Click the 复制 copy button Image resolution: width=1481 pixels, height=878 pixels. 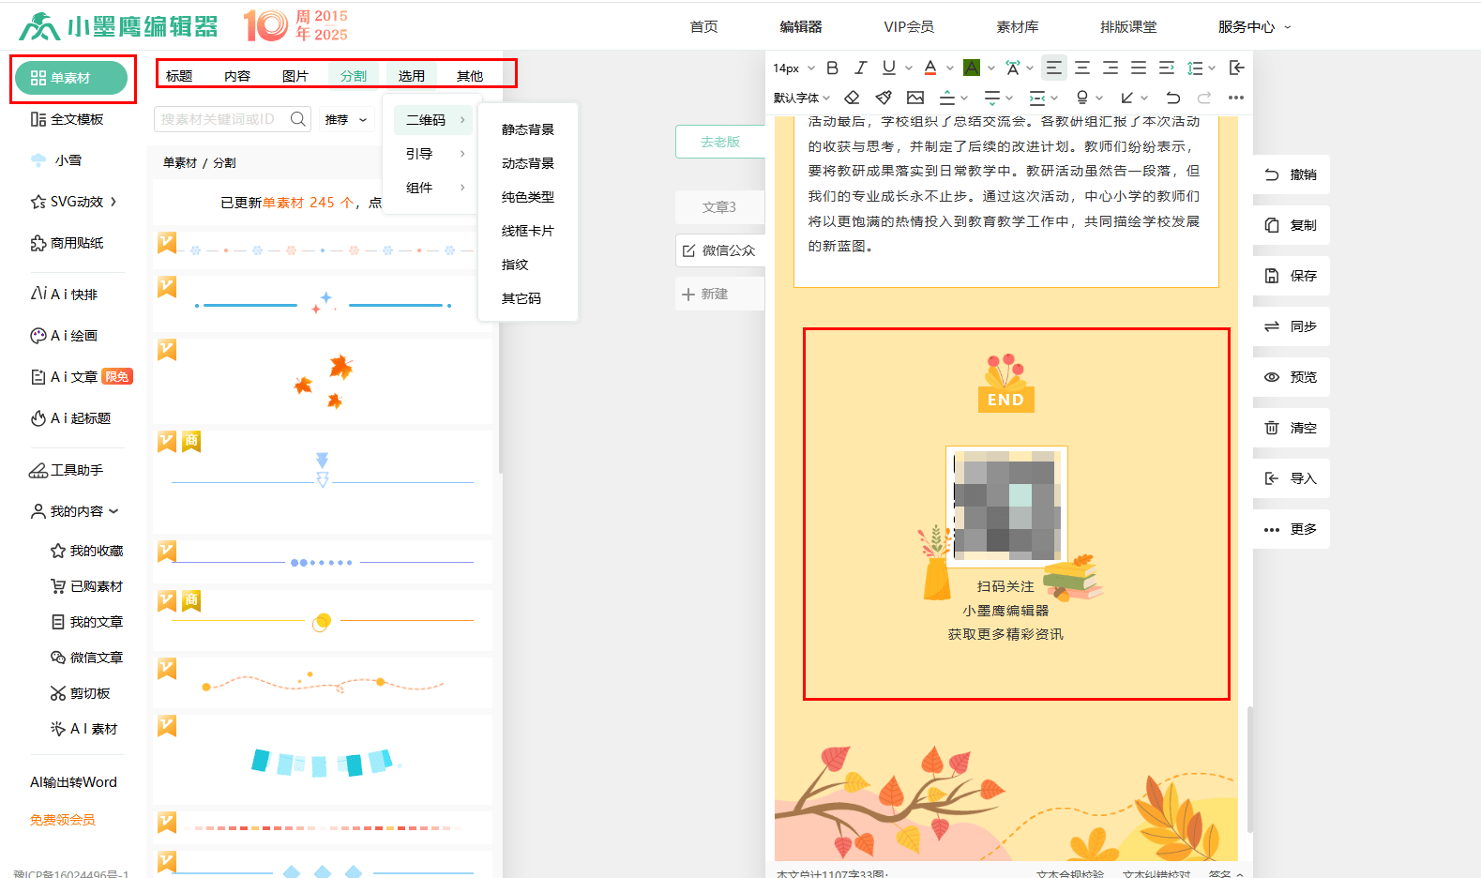(1292, 225)
